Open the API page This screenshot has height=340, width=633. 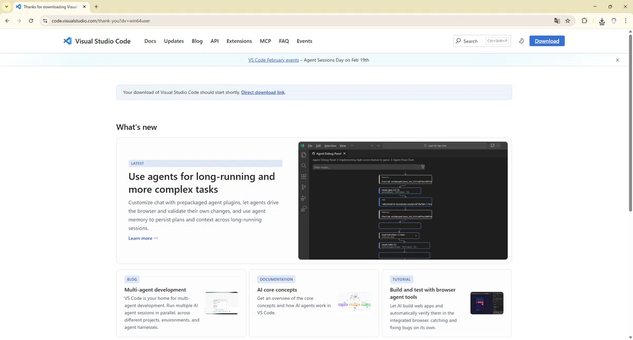coord(215,41)
